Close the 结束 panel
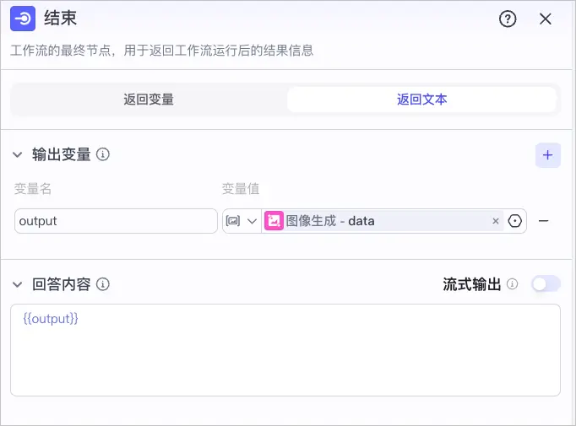Viewport: 576px width, 426px height. pos(546,19)
